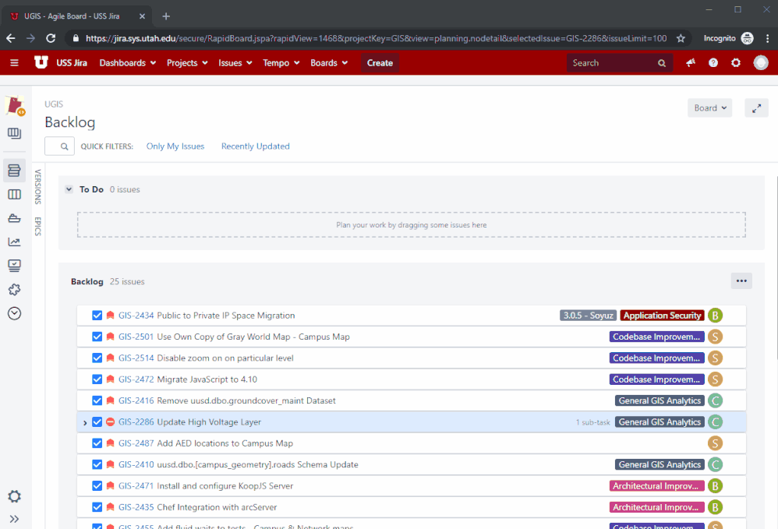Viewport: 778px width, 529px height.
Task: Click the assignee avatar S on GIS-2501
Action: point(715,337)
